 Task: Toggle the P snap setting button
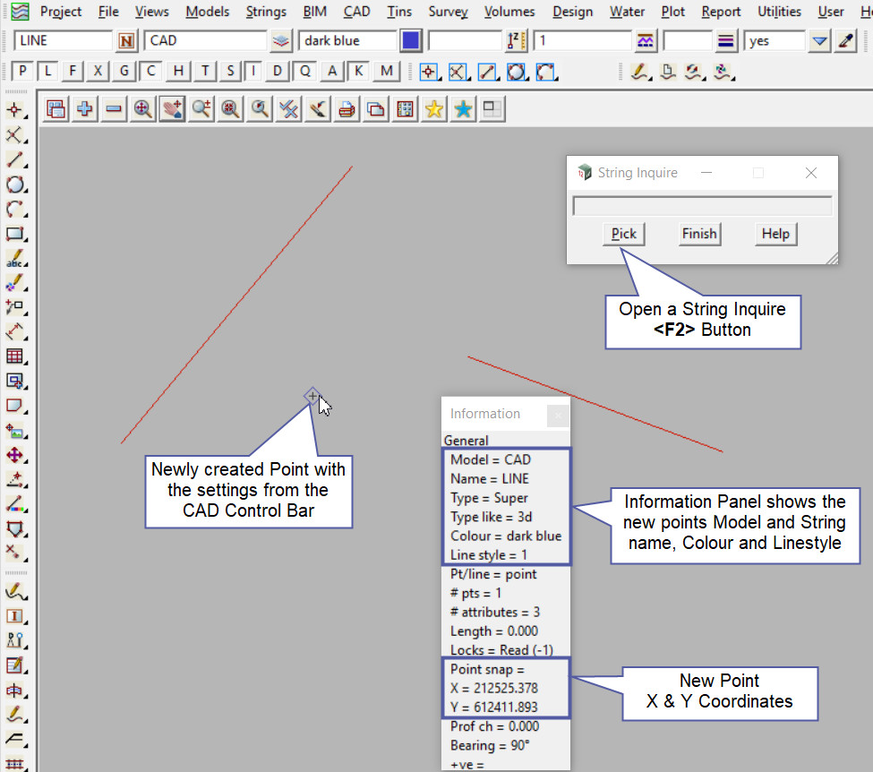(22, 72)
